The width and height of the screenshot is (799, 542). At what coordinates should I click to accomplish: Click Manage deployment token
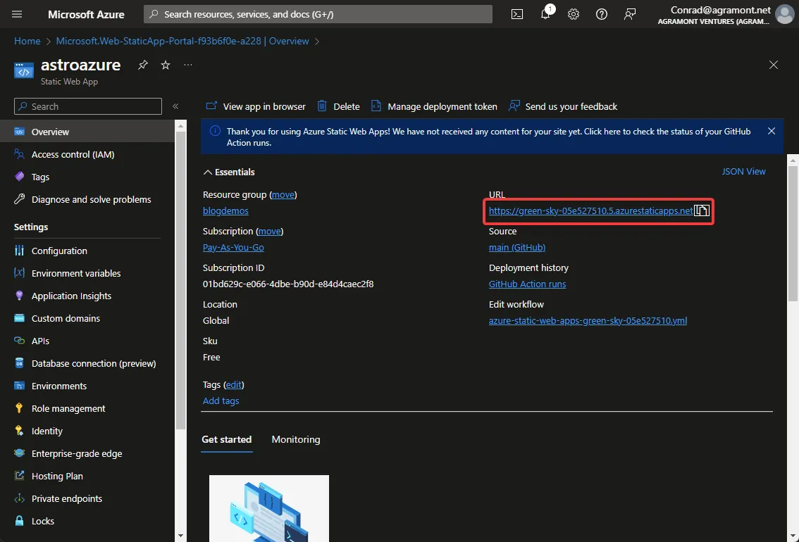click(434, 106)
